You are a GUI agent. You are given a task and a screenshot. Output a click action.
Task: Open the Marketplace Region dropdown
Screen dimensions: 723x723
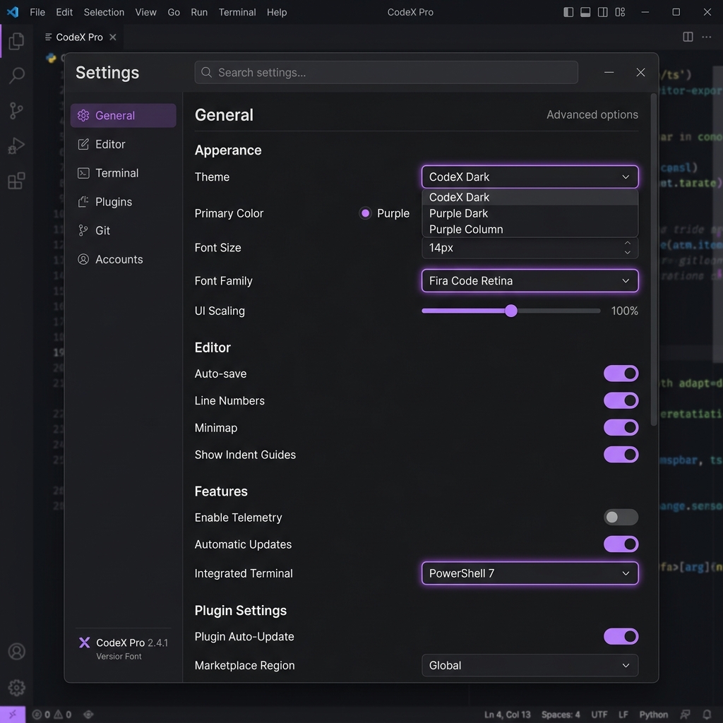[x=530, y=665]
